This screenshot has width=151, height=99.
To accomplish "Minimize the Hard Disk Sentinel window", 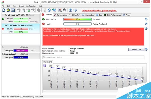I will (138, 2).
